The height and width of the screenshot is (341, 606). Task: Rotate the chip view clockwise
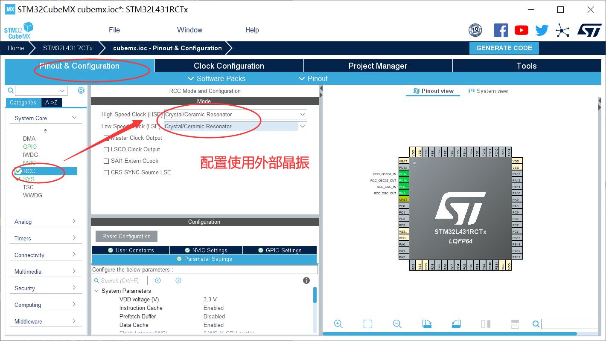(x=427, y=324)
